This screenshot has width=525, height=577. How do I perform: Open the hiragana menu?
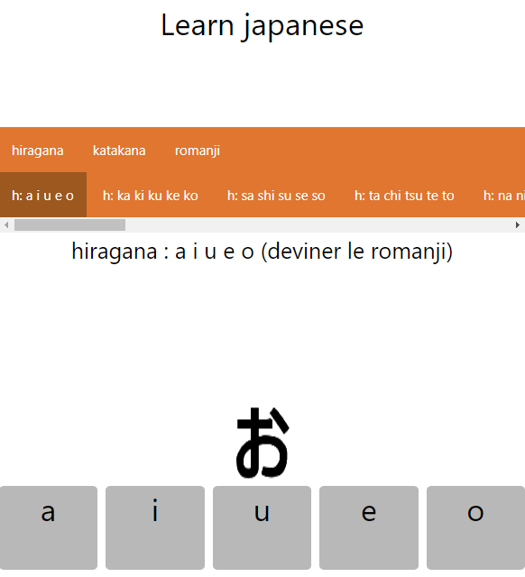(38, 151)
